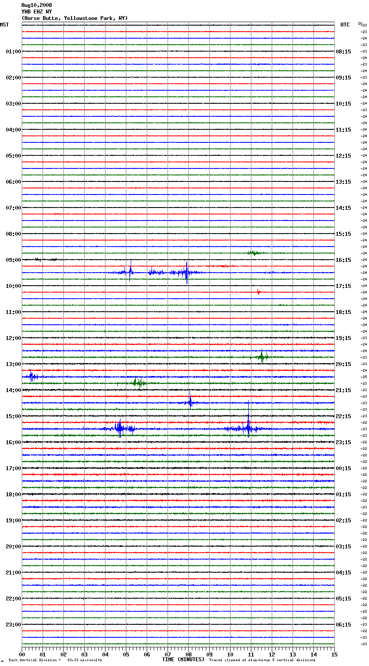
Task: Click the 07:00 MST time label
Action: (13, 208)
